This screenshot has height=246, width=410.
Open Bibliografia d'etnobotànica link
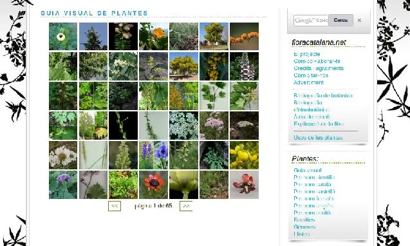312,106
